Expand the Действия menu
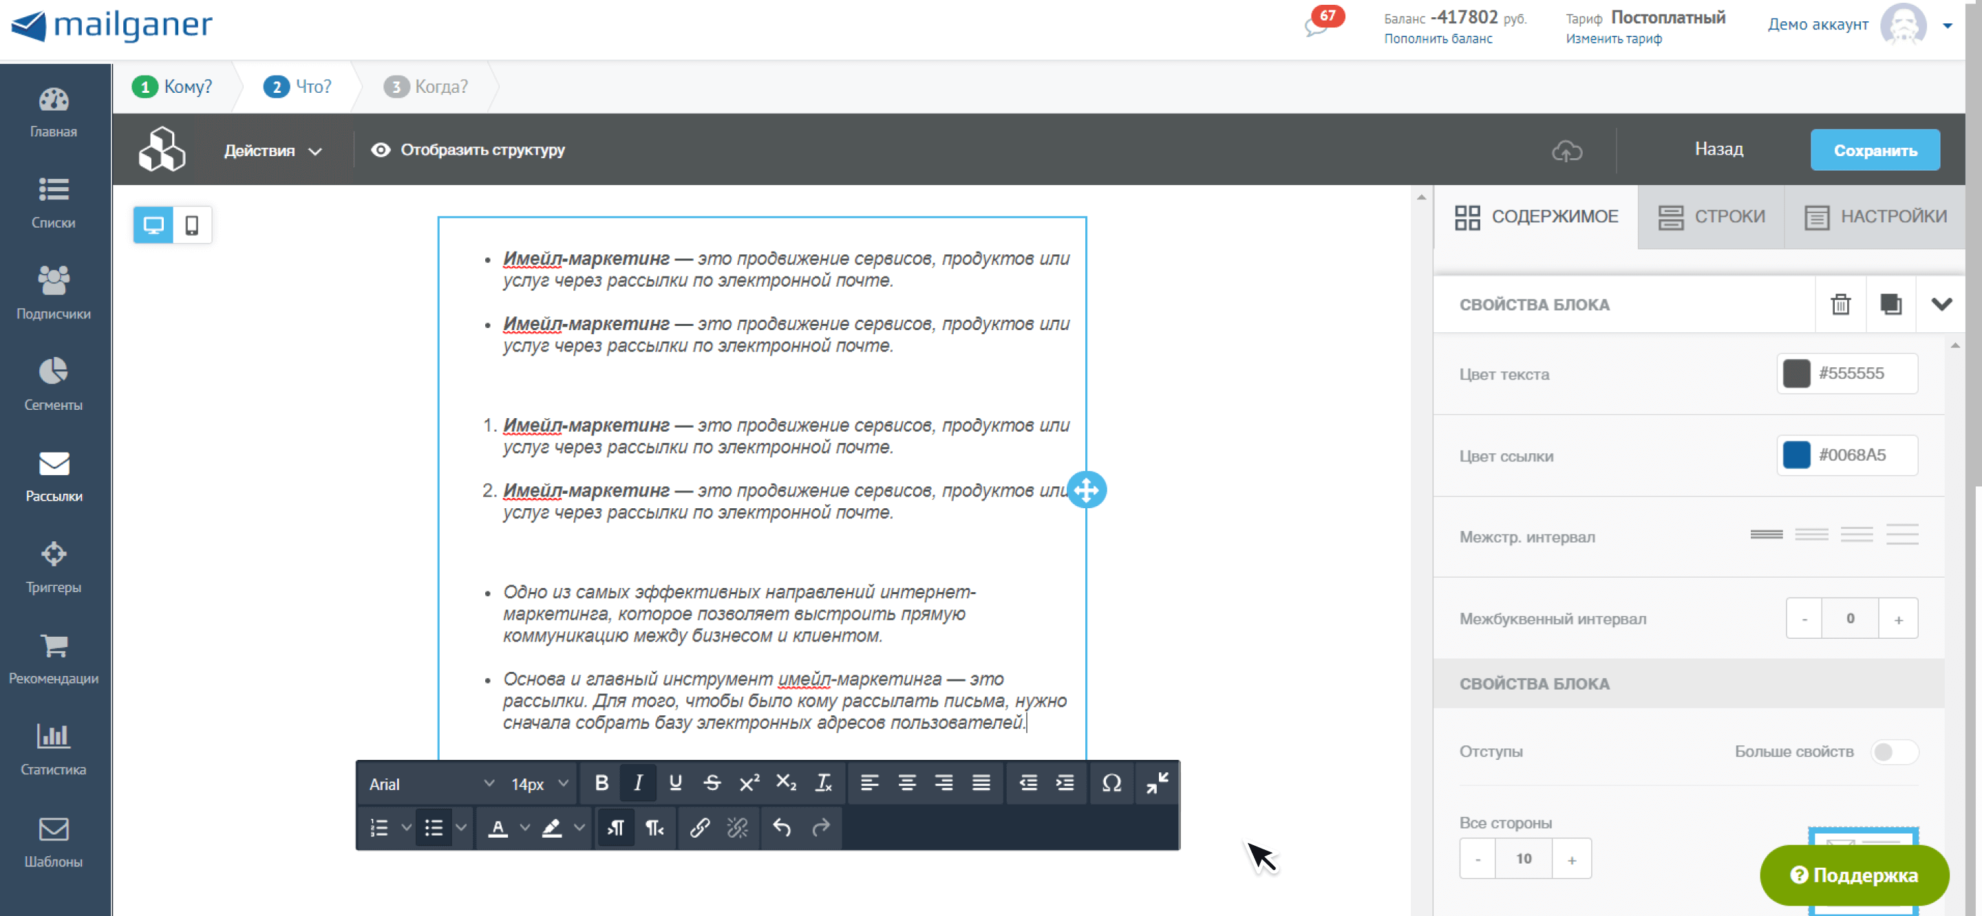 coord(273,151)
